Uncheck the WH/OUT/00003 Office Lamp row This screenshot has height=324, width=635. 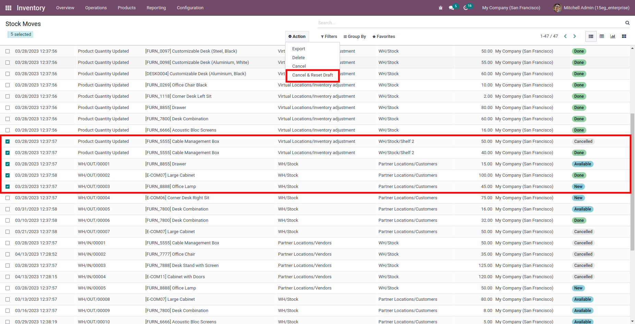[8, 187]
